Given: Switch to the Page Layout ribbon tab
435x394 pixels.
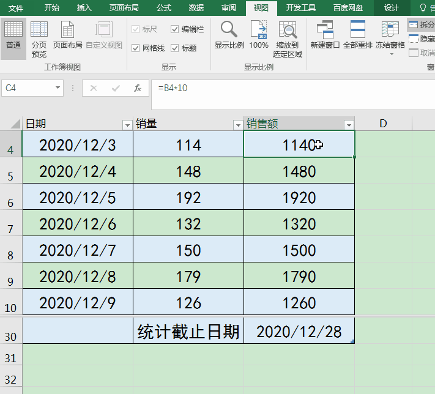Looking at the screenshot, I should point(124,8).
